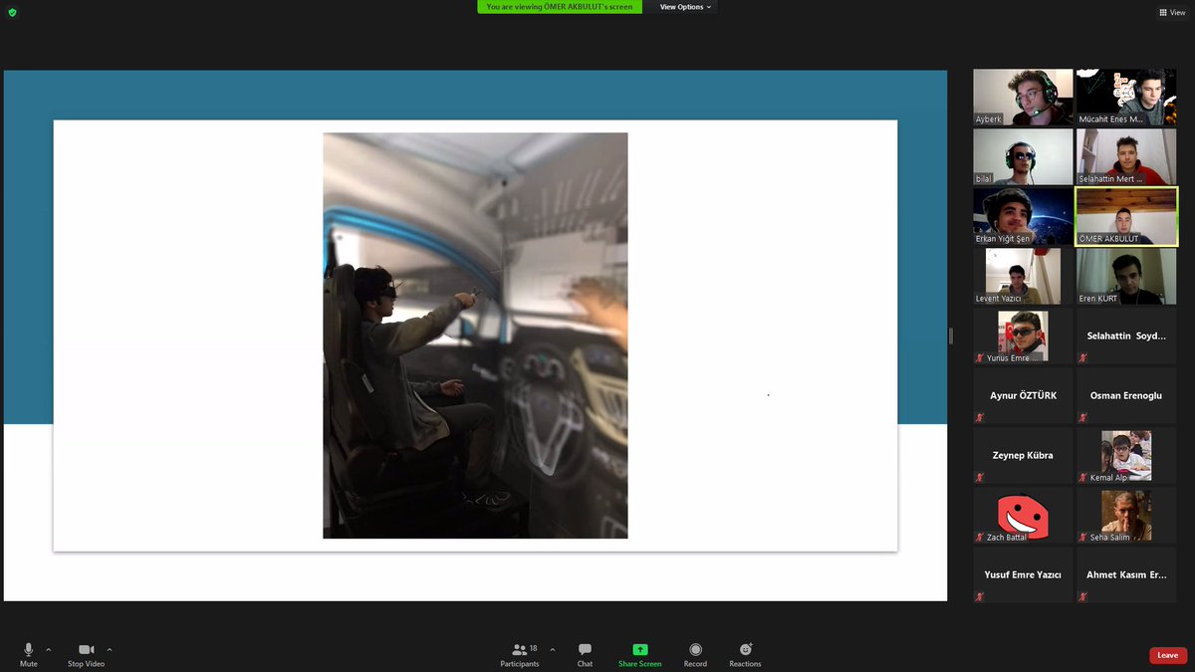Select bilal's video tile

click(1023, 157)
